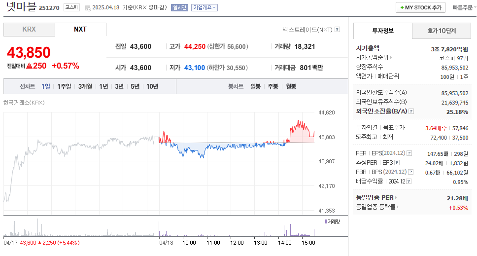477x256 pixels.
Task: Click help icon next to 배당수익률 2024.12
Action: pos(409,182)
